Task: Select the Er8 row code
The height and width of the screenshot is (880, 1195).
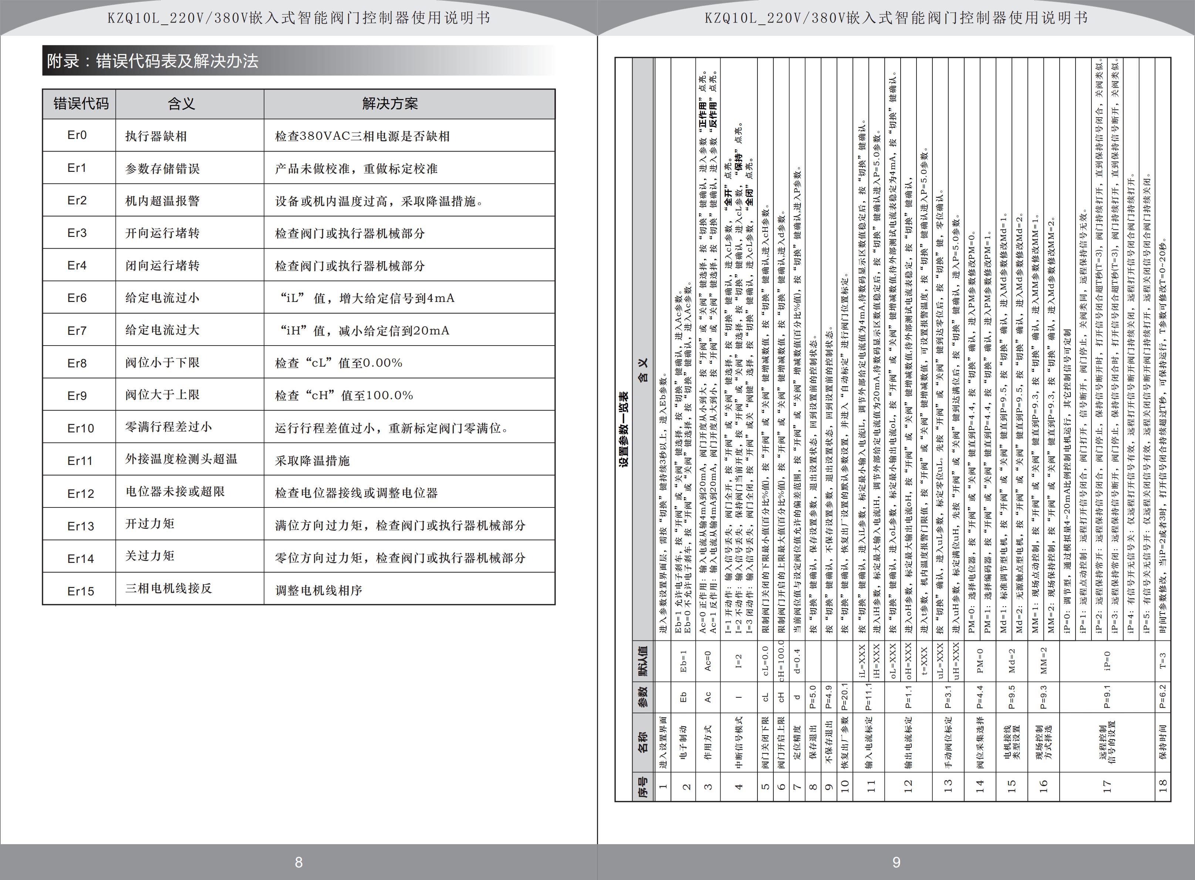Action: (77, 363)
